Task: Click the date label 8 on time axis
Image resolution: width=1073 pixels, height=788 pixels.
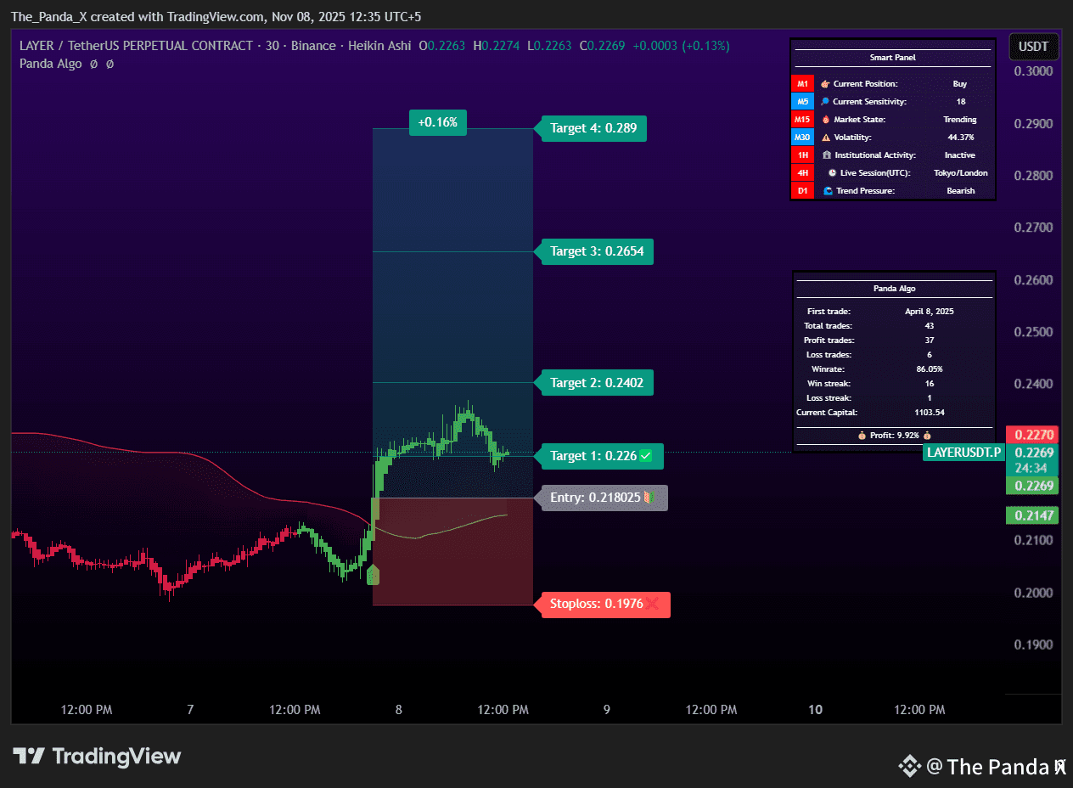Action: pos(398,710)
